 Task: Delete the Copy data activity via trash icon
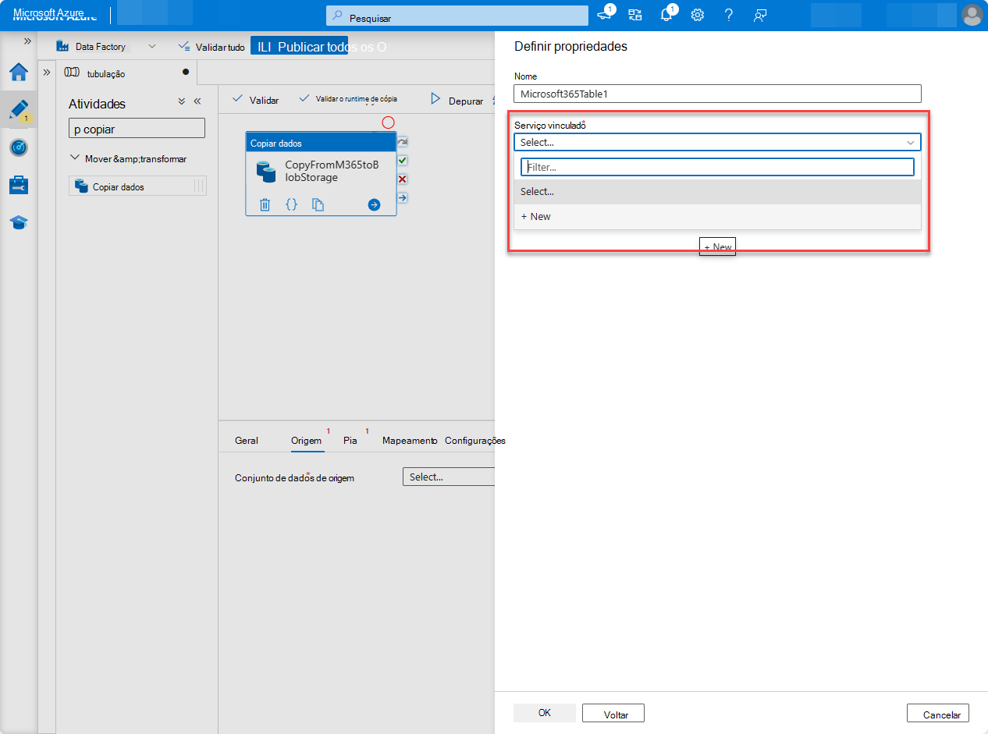[x=265, y=204]
